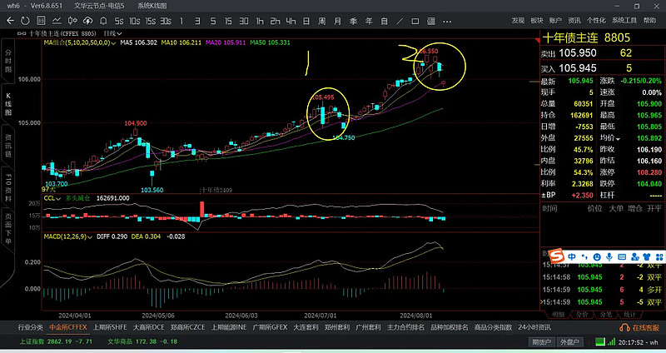The width and height of the screenshot is (666, 353).
Task: Open Sogou skin shirt icon
Action: point(647,256)
